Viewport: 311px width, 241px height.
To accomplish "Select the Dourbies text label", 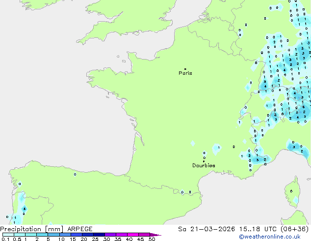I will click(204, 166).
